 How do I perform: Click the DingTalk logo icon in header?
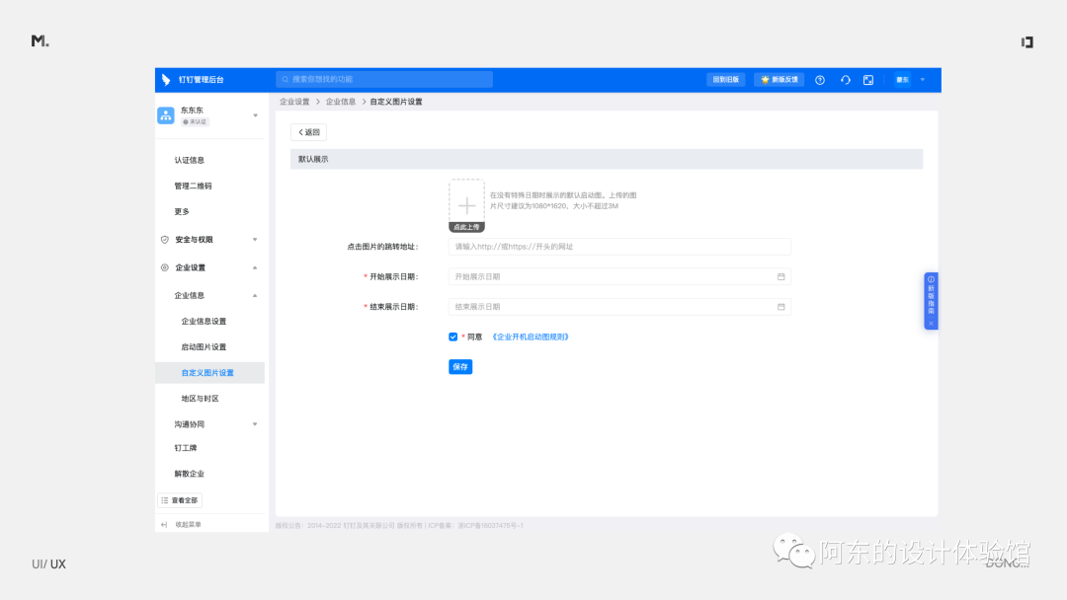click(x=165, y=80)
